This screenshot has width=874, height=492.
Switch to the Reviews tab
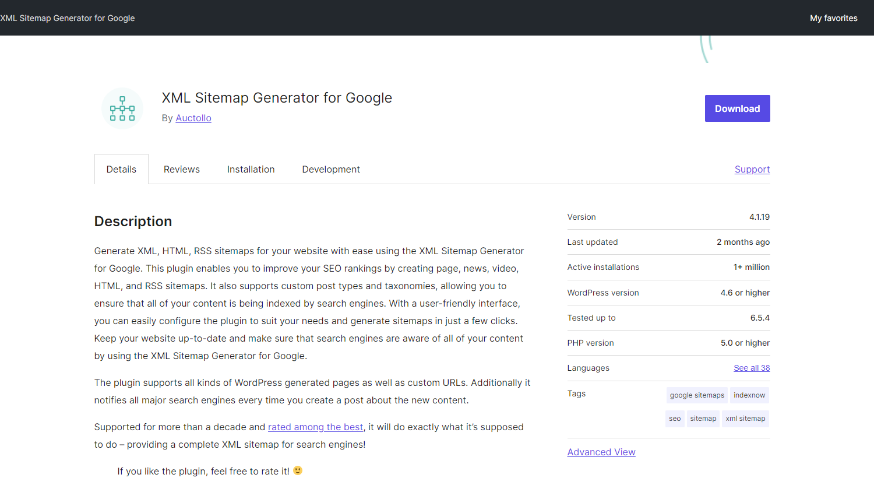click(x=182, y=169)
